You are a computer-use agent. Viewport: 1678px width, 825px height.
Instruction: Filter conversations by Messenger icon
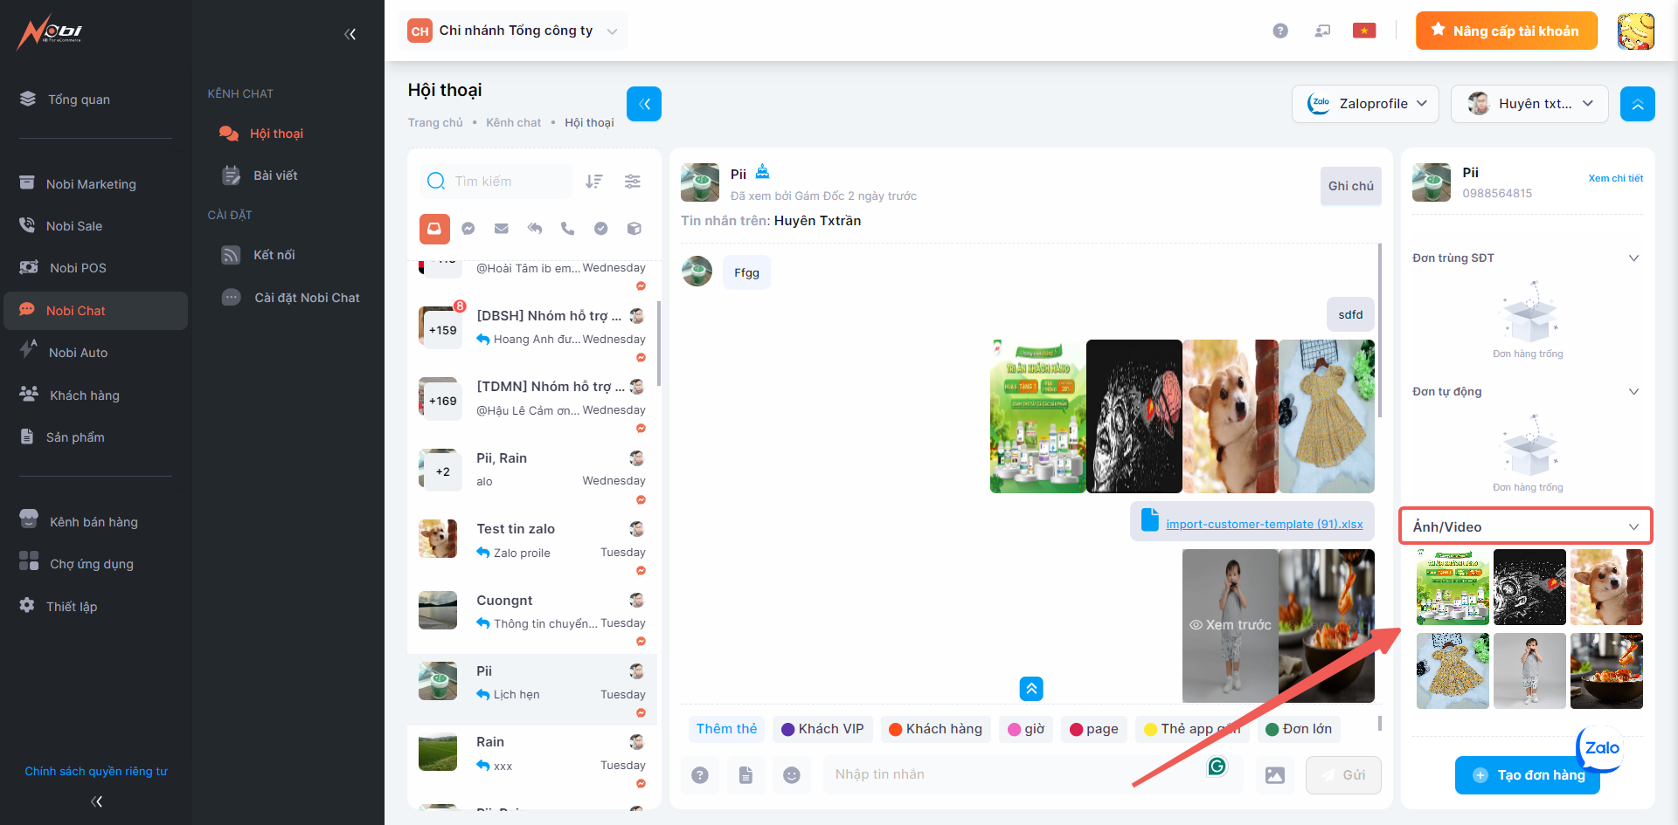pos(468,229)
